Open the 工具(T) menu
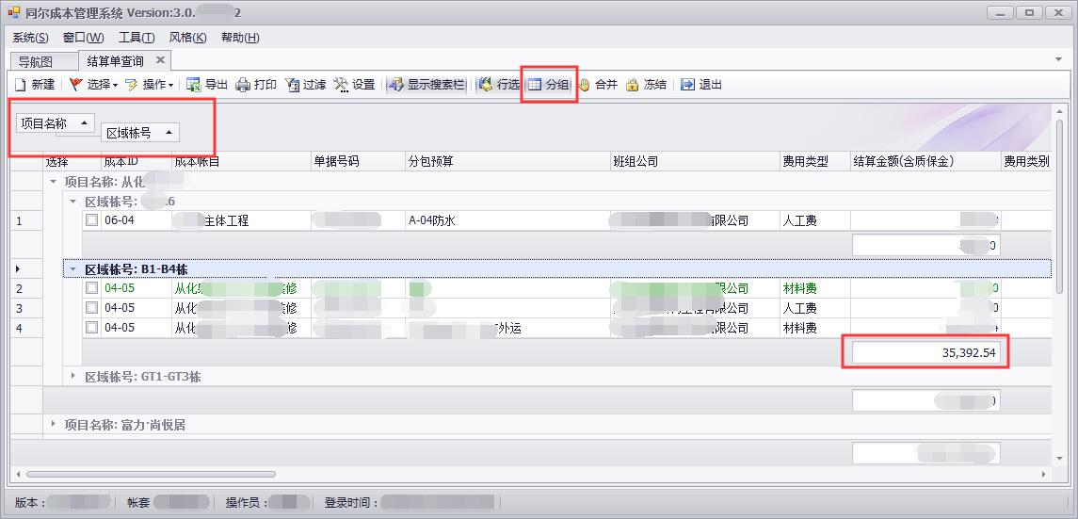The width and height of the screenshot is (1078, 519). tap(137, 38)
